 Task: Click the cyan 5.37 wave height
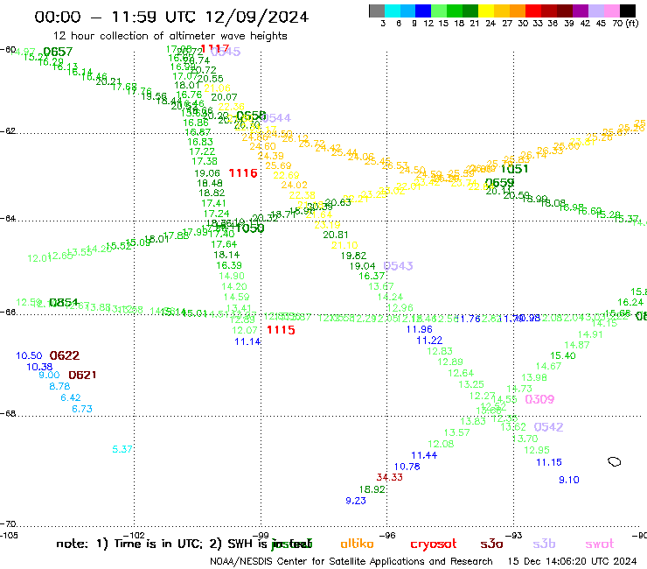[x=122, y=449]
